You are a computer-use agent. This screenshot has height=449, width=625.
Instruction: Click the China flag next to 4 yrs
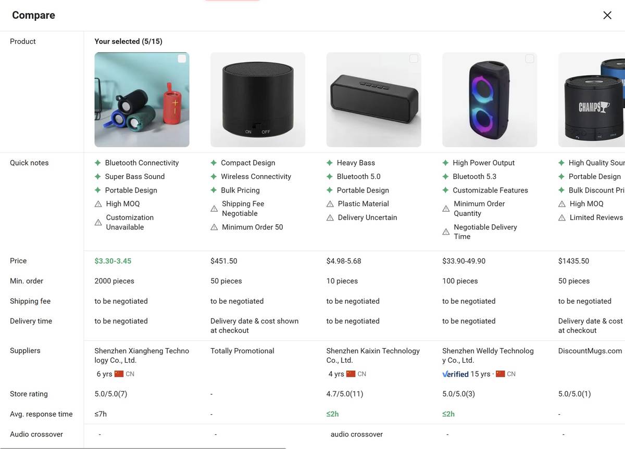(351, 374)
